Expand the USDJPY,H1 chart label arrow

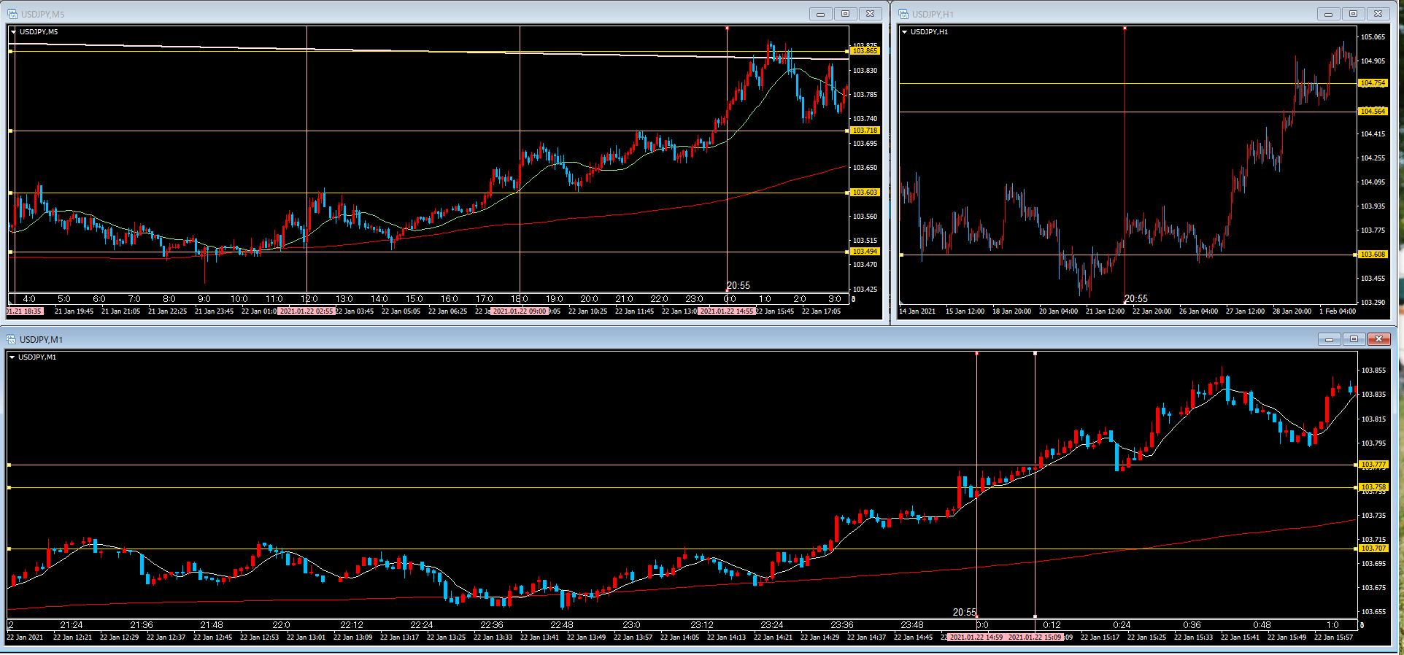(x=904, y=32)
